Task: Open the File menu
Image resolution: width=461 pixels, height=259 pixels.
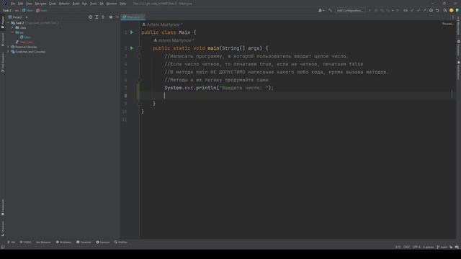Action: pyautogui.click(x=13, y=4)
